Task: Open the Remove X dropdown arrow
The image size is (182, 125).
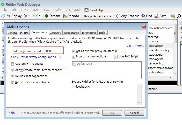Action: 29,16
